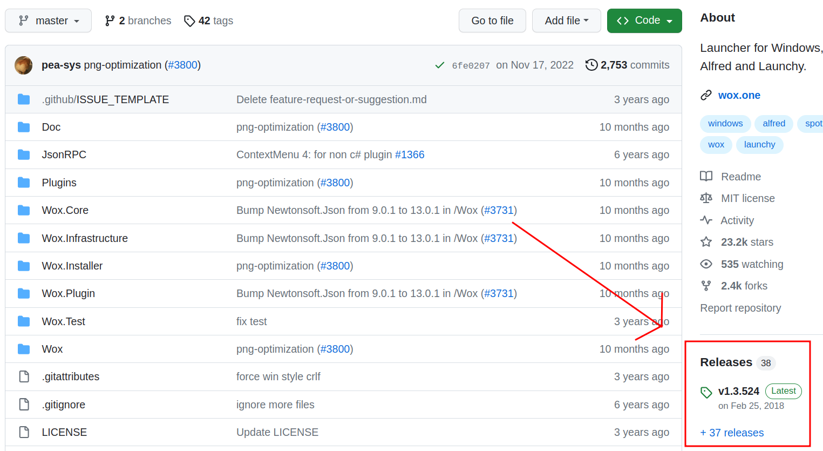Click the file icon beside LICENSE
Image resolution: width=823 pixels, height=451 pixels.
[24, 432]
